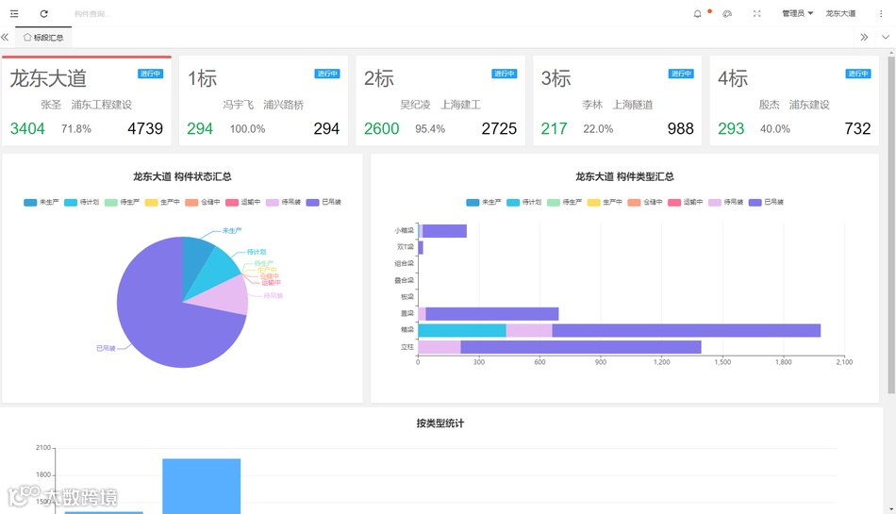Image resolution: width=896 pixels, height=514 pixels.
Task: Click 3404 completed count on 龙东大道 card
Action: pyautogui.click(x=27, y=128)
